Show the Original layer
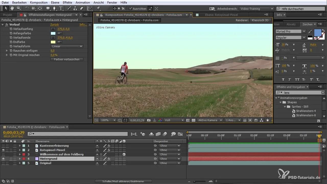Viewport: 327px width, 184px height. click(3, 163)
